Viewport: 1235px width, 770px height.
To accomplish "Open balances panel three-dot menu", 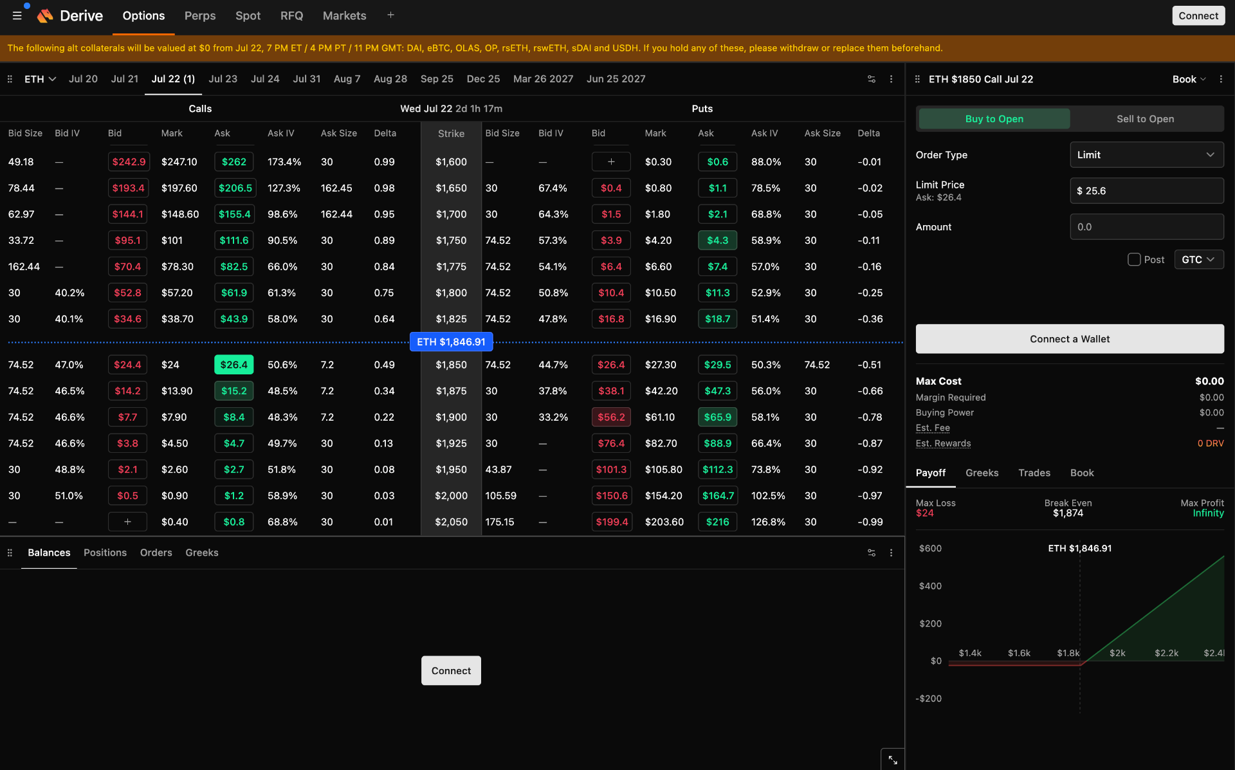I will tap(891, 553).
